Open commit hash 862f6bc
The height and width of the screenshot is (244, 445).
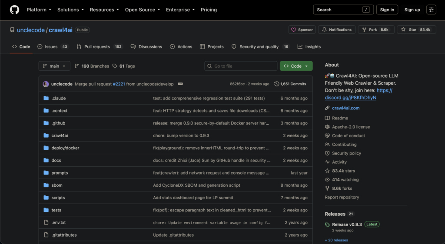tap(237, 84)
